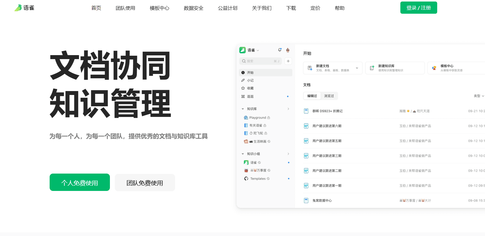Click the 新建文档 card
The height and width of the screenshot is (236, 485).
click(332, 68)
